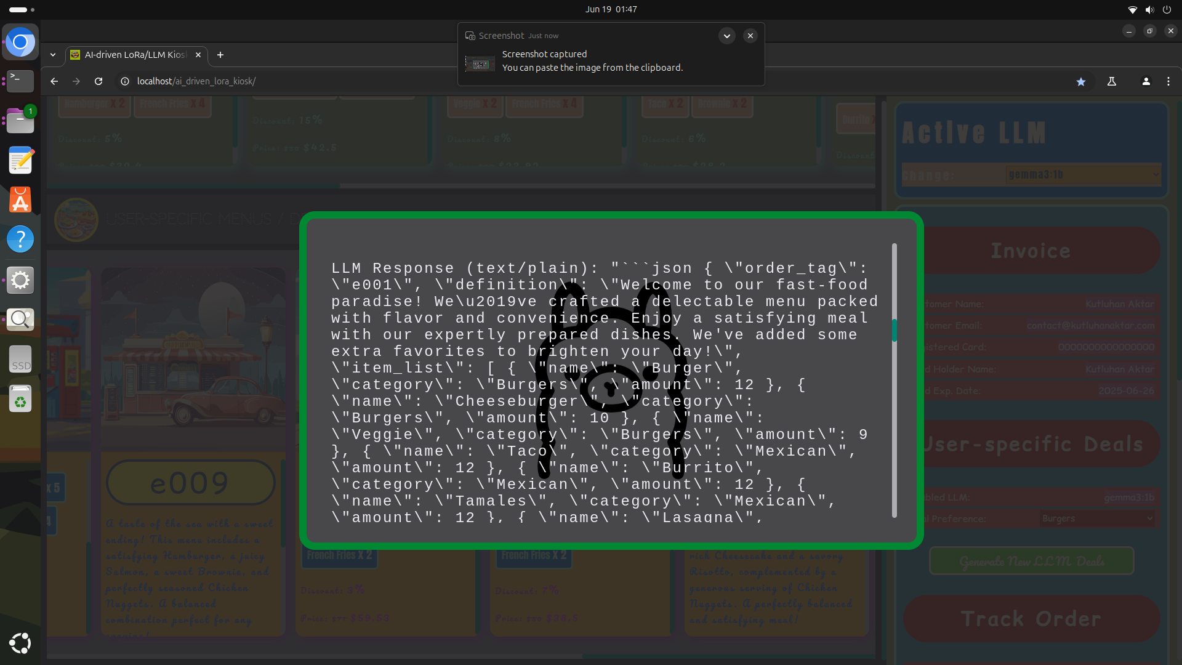This screenshot has width=1182, height=665.
Task: Open the Burgers meal preference dropdown
Action: 1098,518
